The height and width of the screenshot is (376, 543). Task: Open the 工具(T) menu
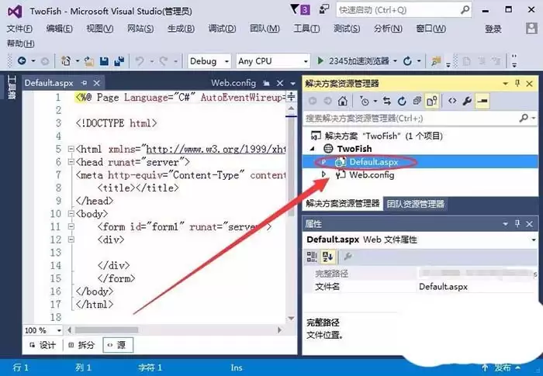(x=306, y=29)
